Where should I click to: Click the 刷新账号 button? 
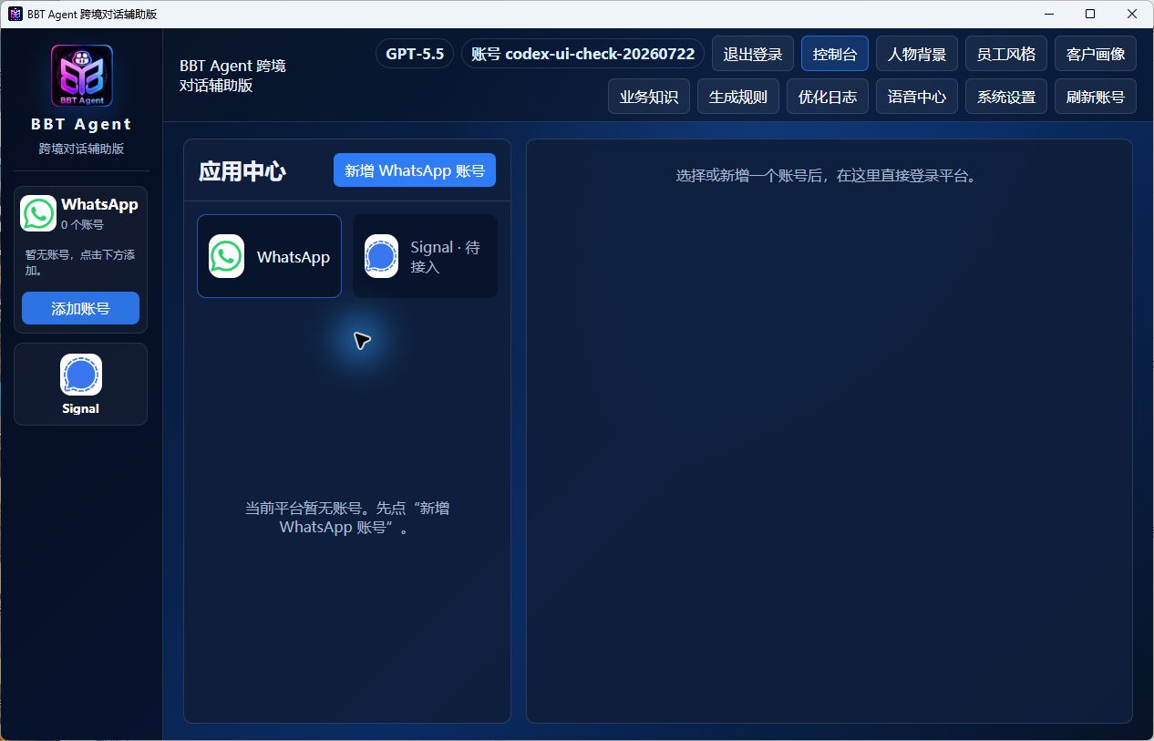pyautogui.click(x=1096, y=97)
